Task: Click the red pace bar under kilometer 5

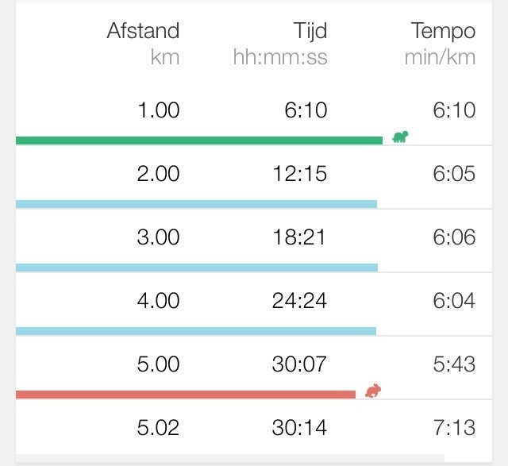Action: click(x=186, y=395)
